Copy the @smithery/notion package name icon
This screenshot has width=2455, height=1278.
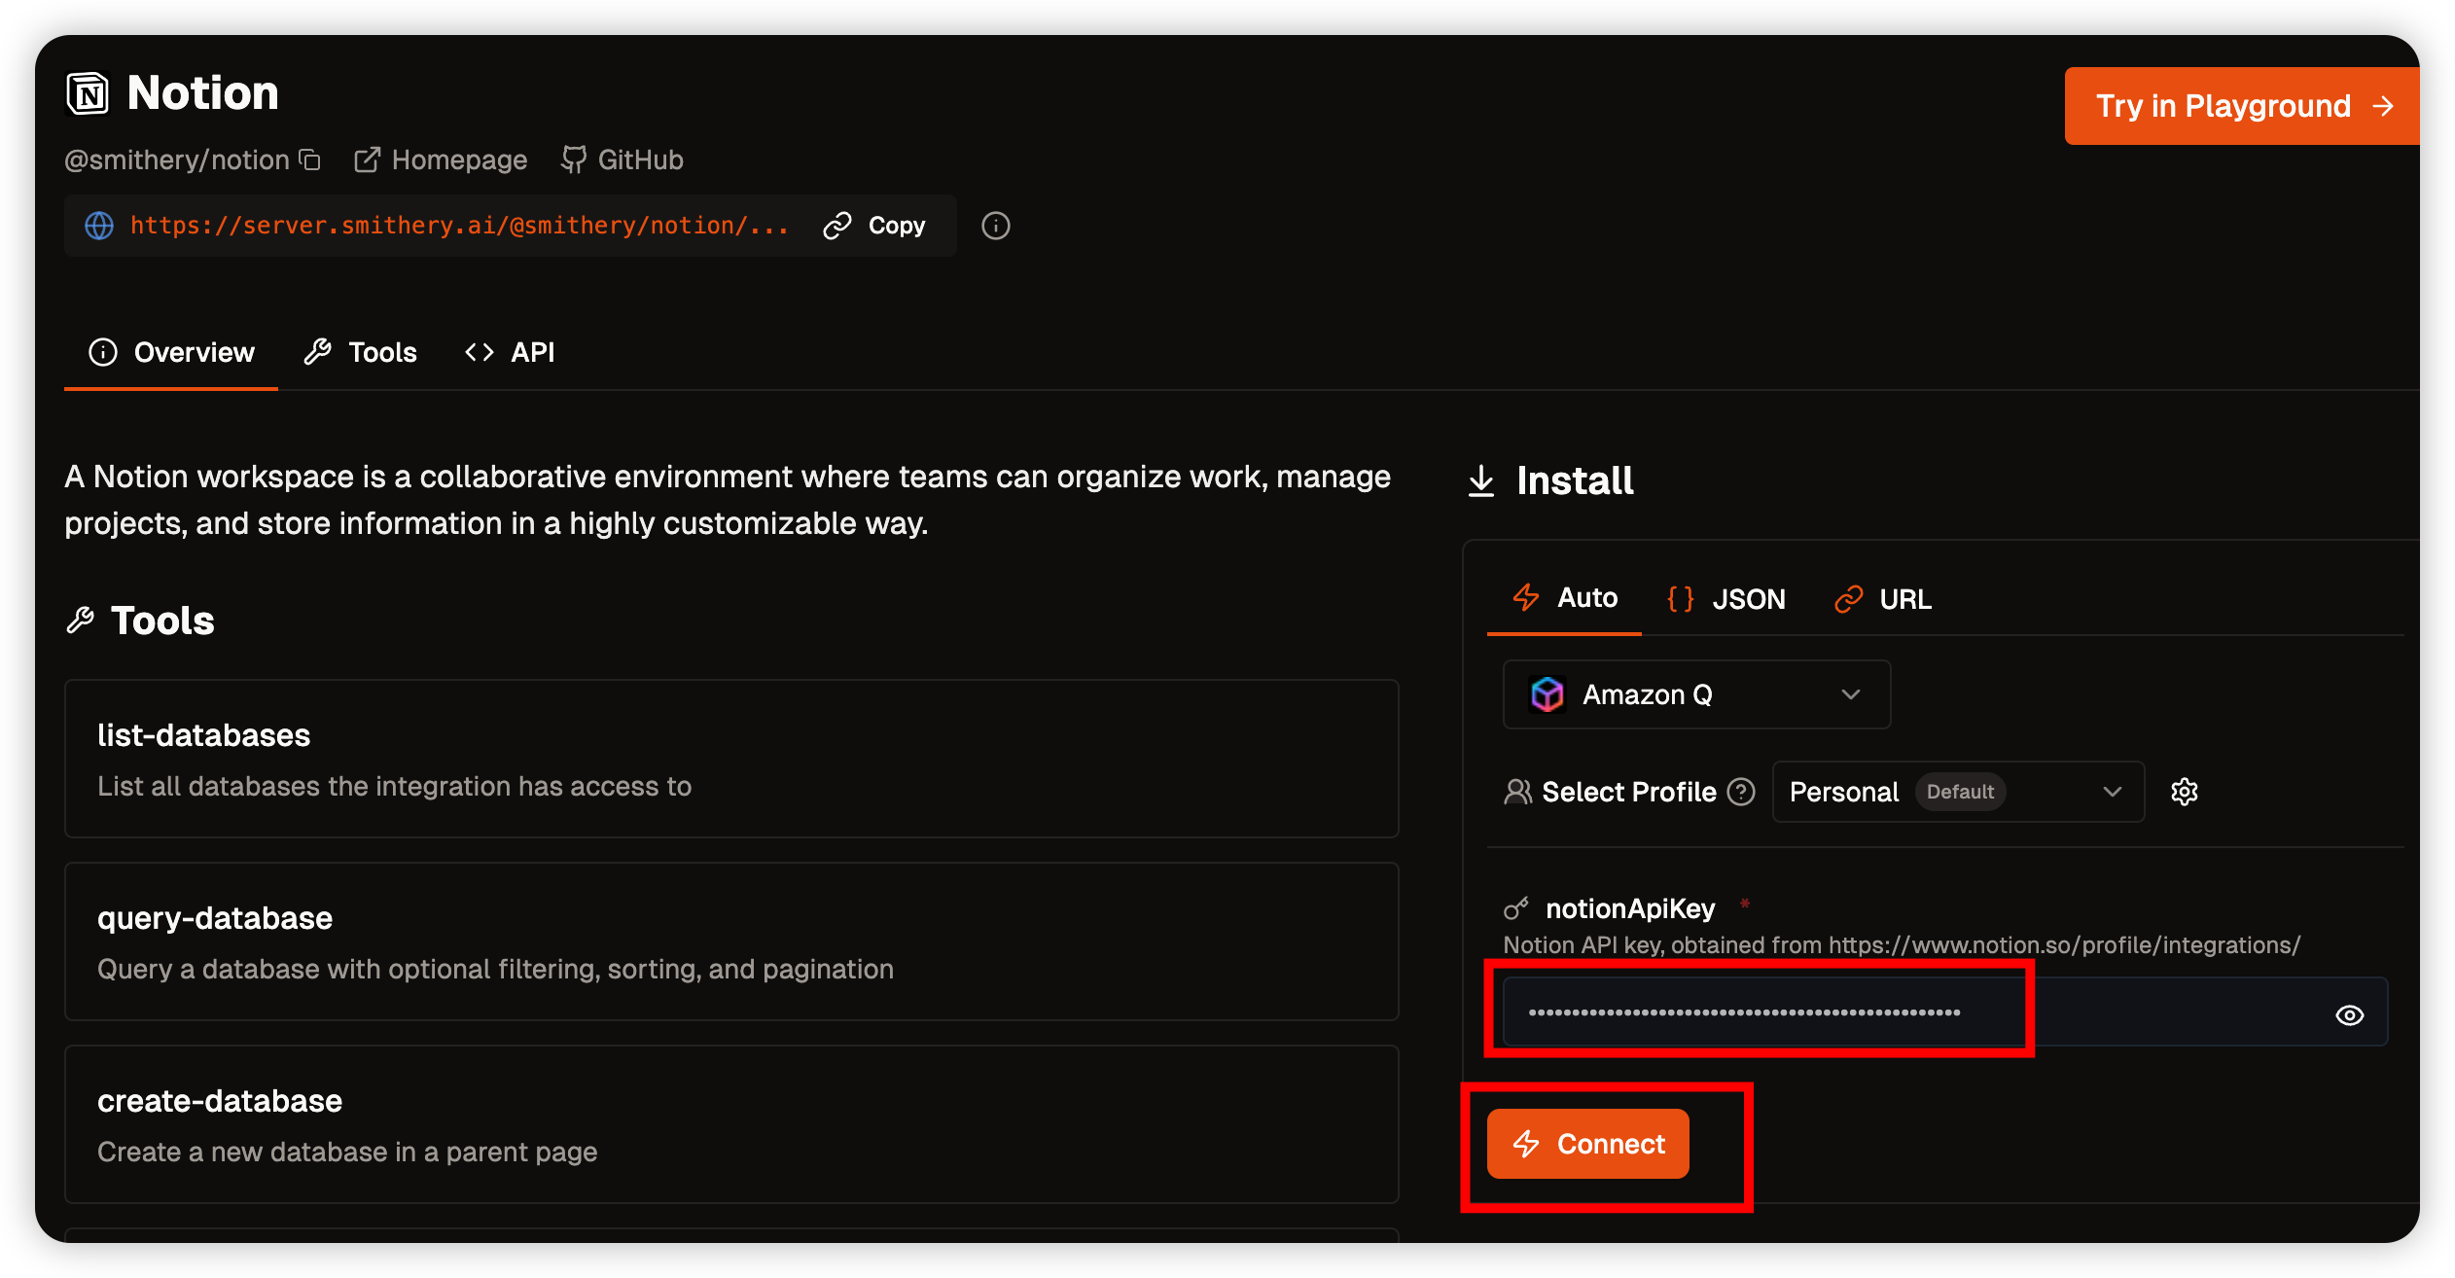(309, 160)
